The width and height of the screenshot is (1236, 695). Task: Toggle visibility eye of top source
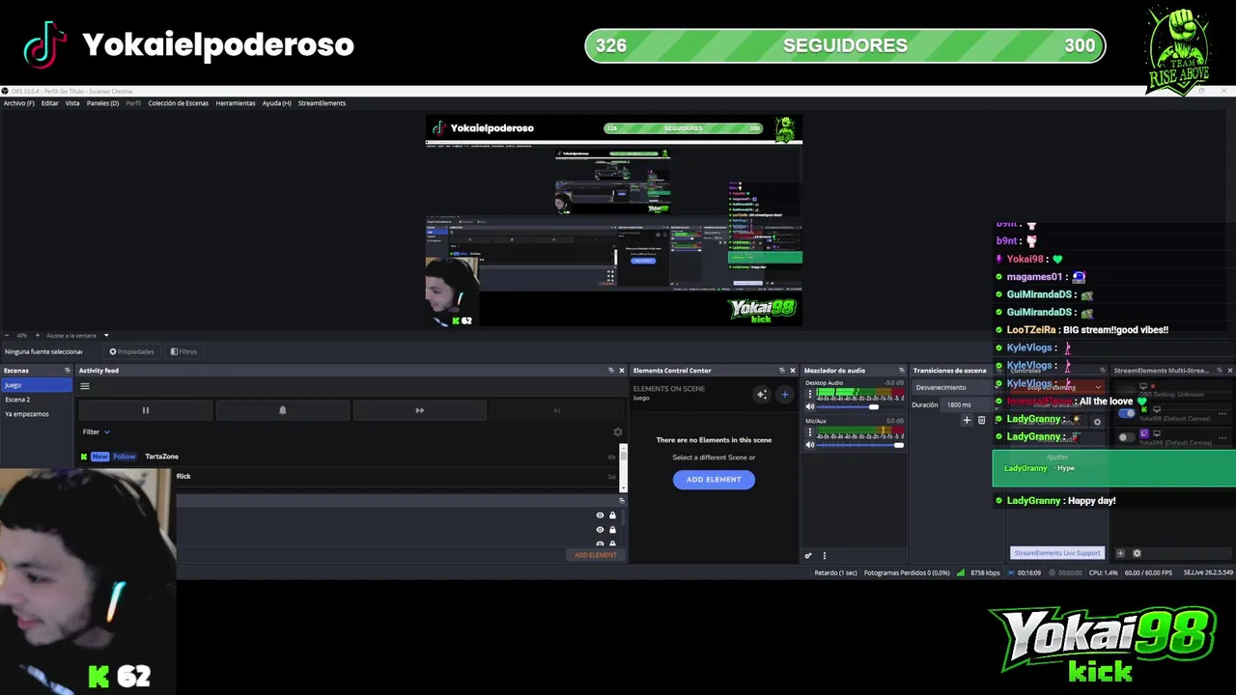pos(600,515)
